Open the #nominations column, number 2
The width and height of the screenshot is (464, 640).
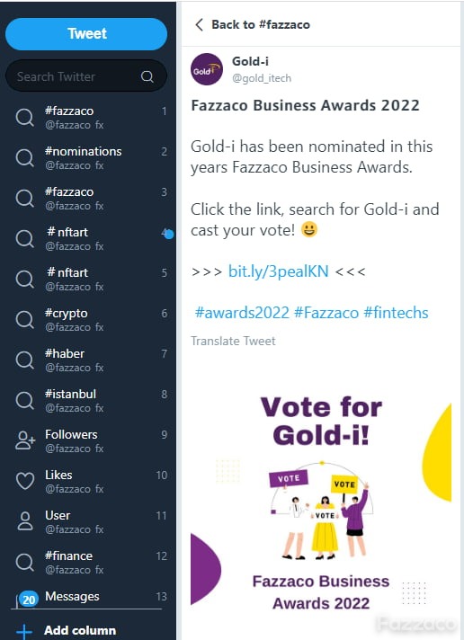pyautogui.click(x=88, y=158)
